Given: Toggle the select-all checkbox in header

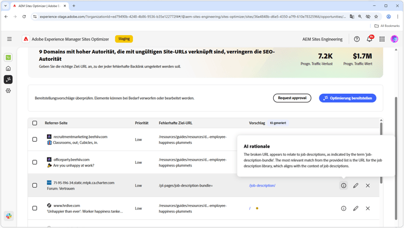Looking at the screenshot, I should click(x=34, y=123).
